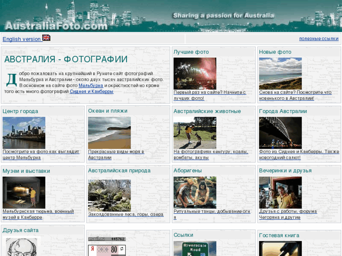Click 'Ритуальные танцы, добывание огня' link
This screenshot has height=256, width=342.
coord(212,214)
